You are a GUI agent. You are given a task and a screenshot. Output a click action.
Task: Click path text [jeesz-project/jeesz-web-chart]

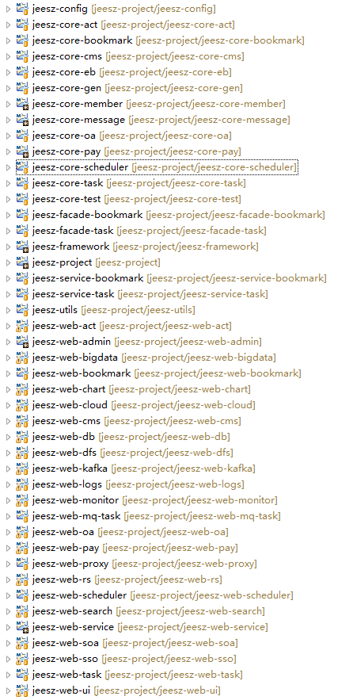click(x=180, y=390)
